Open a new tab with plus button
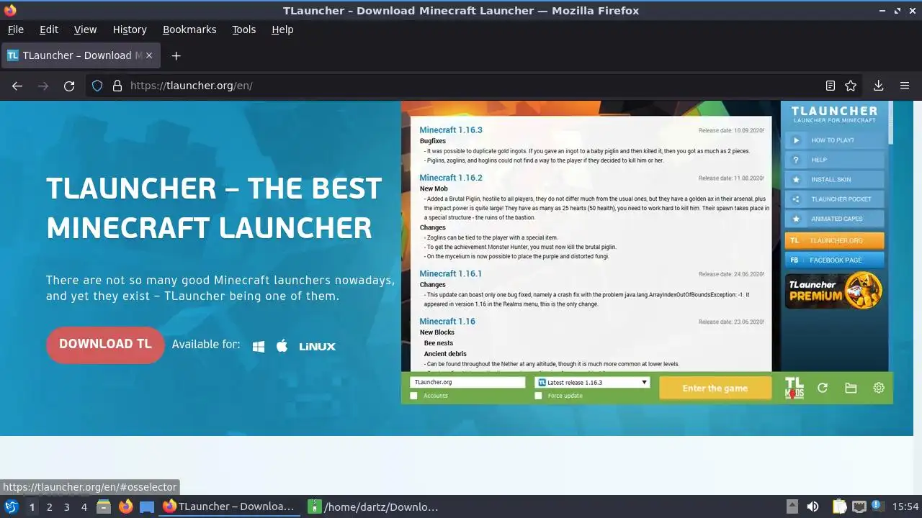922x518 pixels. [176, 55]
